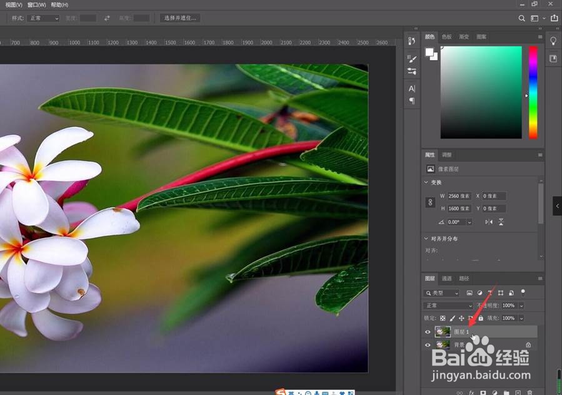Open the rotation angle dropdown arrow
This screenshot has width=562, height=395.
pos(469,222)
